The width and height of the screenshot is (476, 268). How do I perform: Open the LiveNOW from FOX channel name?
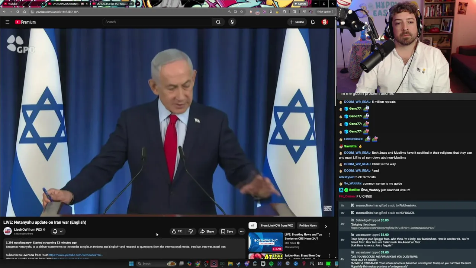click(x=28, y=230)
